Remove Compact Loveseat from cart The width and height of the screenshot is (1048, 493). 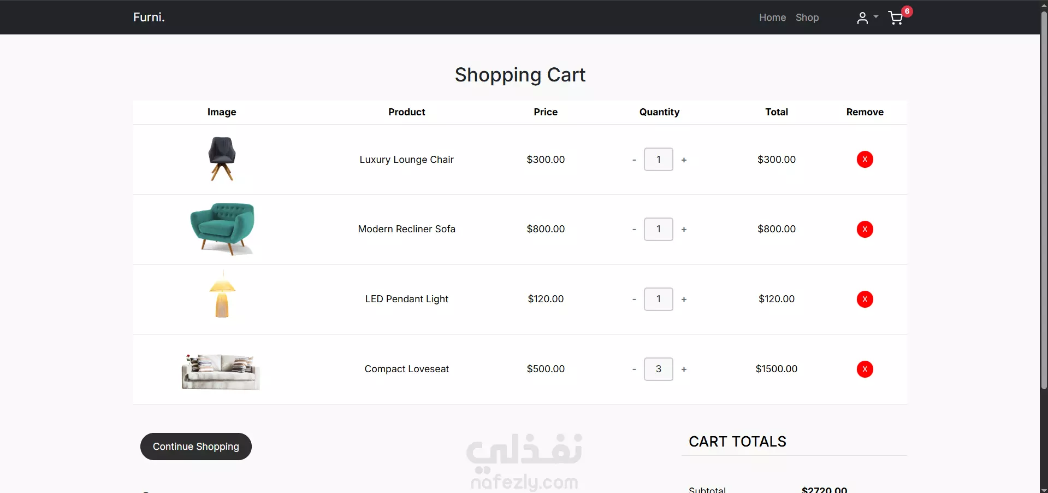865,369
